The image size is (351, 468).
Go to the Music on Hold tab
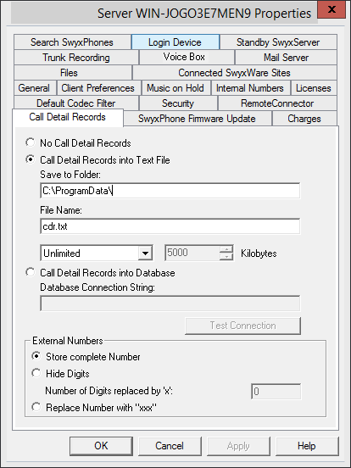176,88
